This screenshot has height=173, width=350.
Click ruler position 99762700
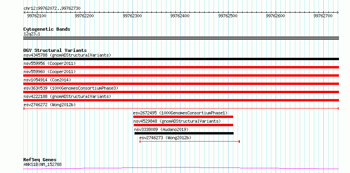click(x=323, y=16)
